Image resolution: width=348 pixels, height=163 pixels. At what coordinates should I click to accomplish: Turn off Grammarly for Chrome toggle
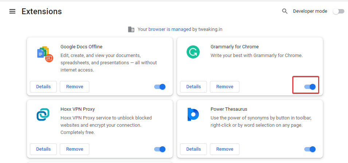pyautogui.click(x=310, y=87)
